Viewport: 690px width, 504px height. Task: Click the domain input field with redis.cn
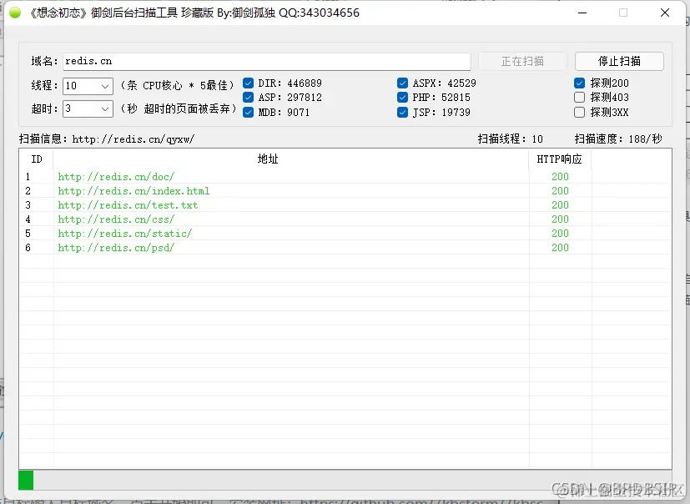[267, 61]
